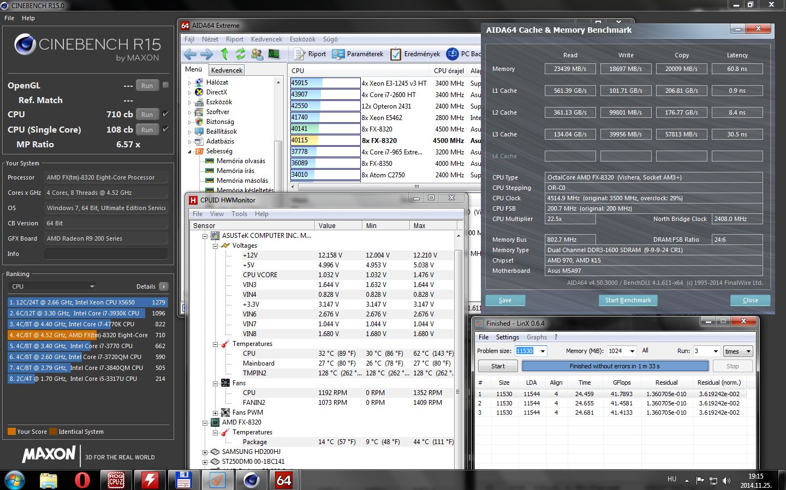Viewport: 786px width, 490px height.
Task: Select Memória másolás benchmark
Action: pyautogui.click(x=242, y=181)
